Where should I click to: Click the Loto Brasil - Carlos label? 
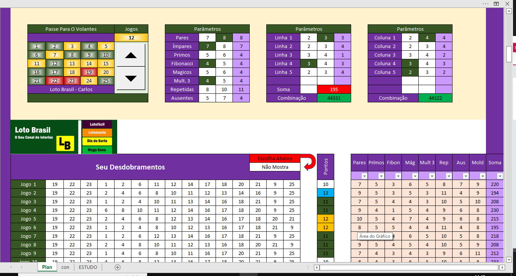click(x=71, y=89)
